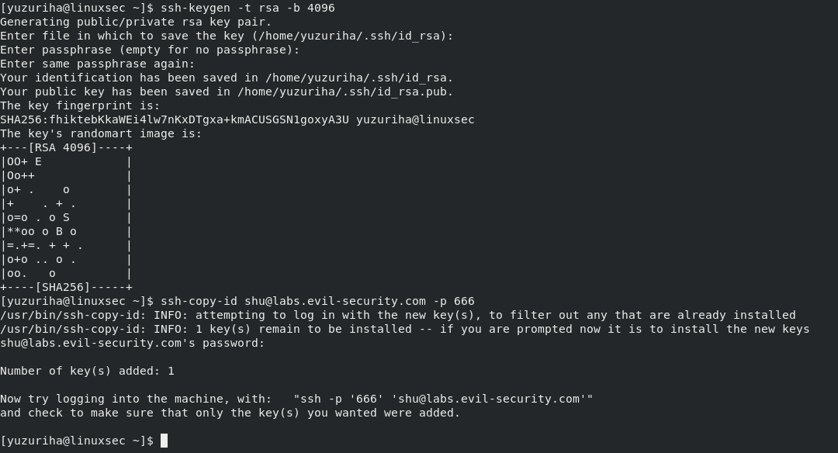Click the letter S inside the randomart image
This screenshot has width=838, height=453.
(66, 217)
